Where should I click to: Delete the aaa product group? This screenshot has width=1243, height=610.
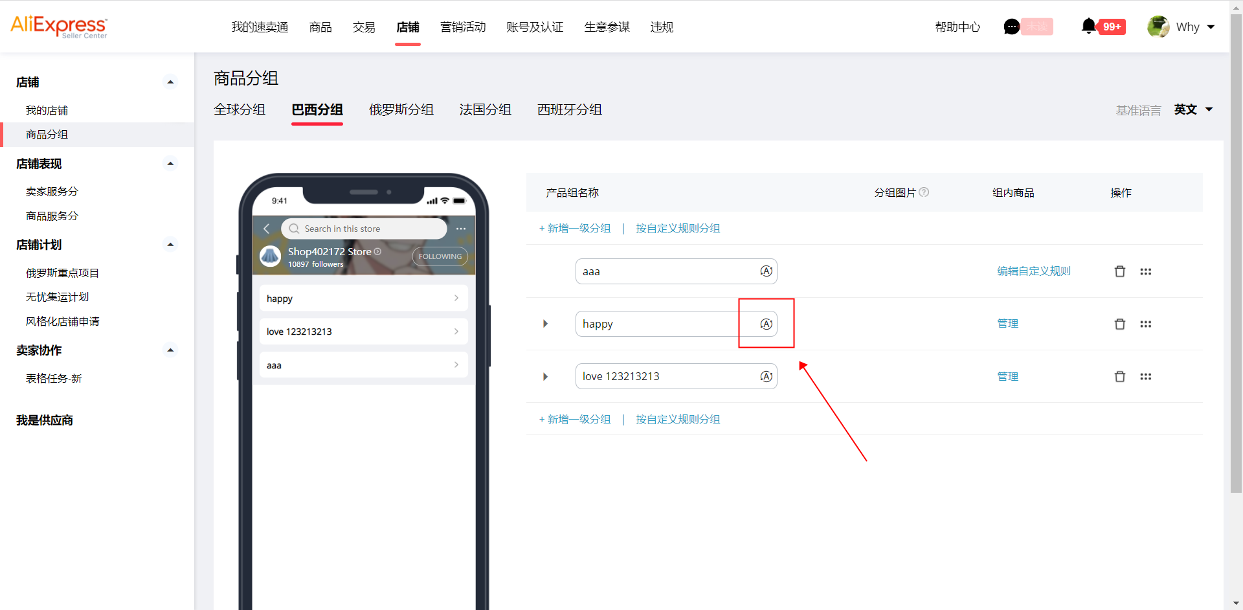[x=1120, y=271]
